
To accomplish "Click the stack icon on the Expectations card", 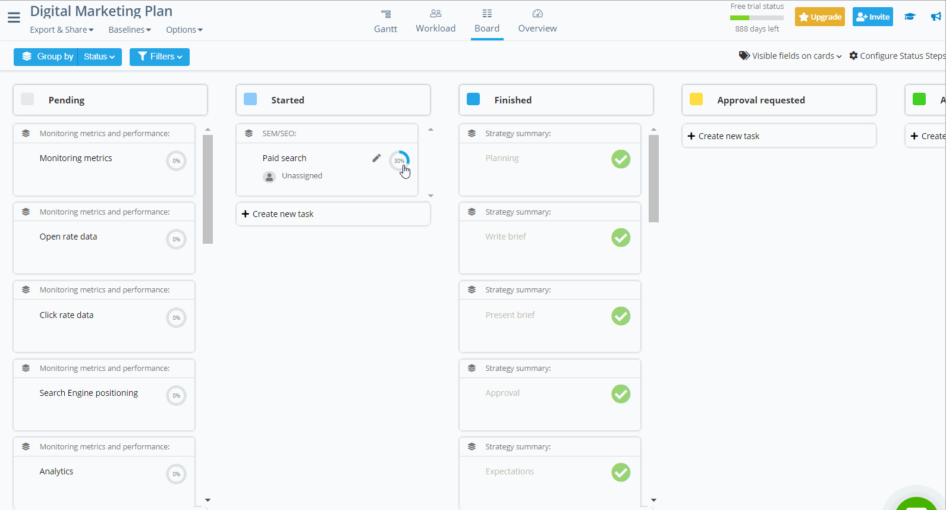I will point(472,446).
